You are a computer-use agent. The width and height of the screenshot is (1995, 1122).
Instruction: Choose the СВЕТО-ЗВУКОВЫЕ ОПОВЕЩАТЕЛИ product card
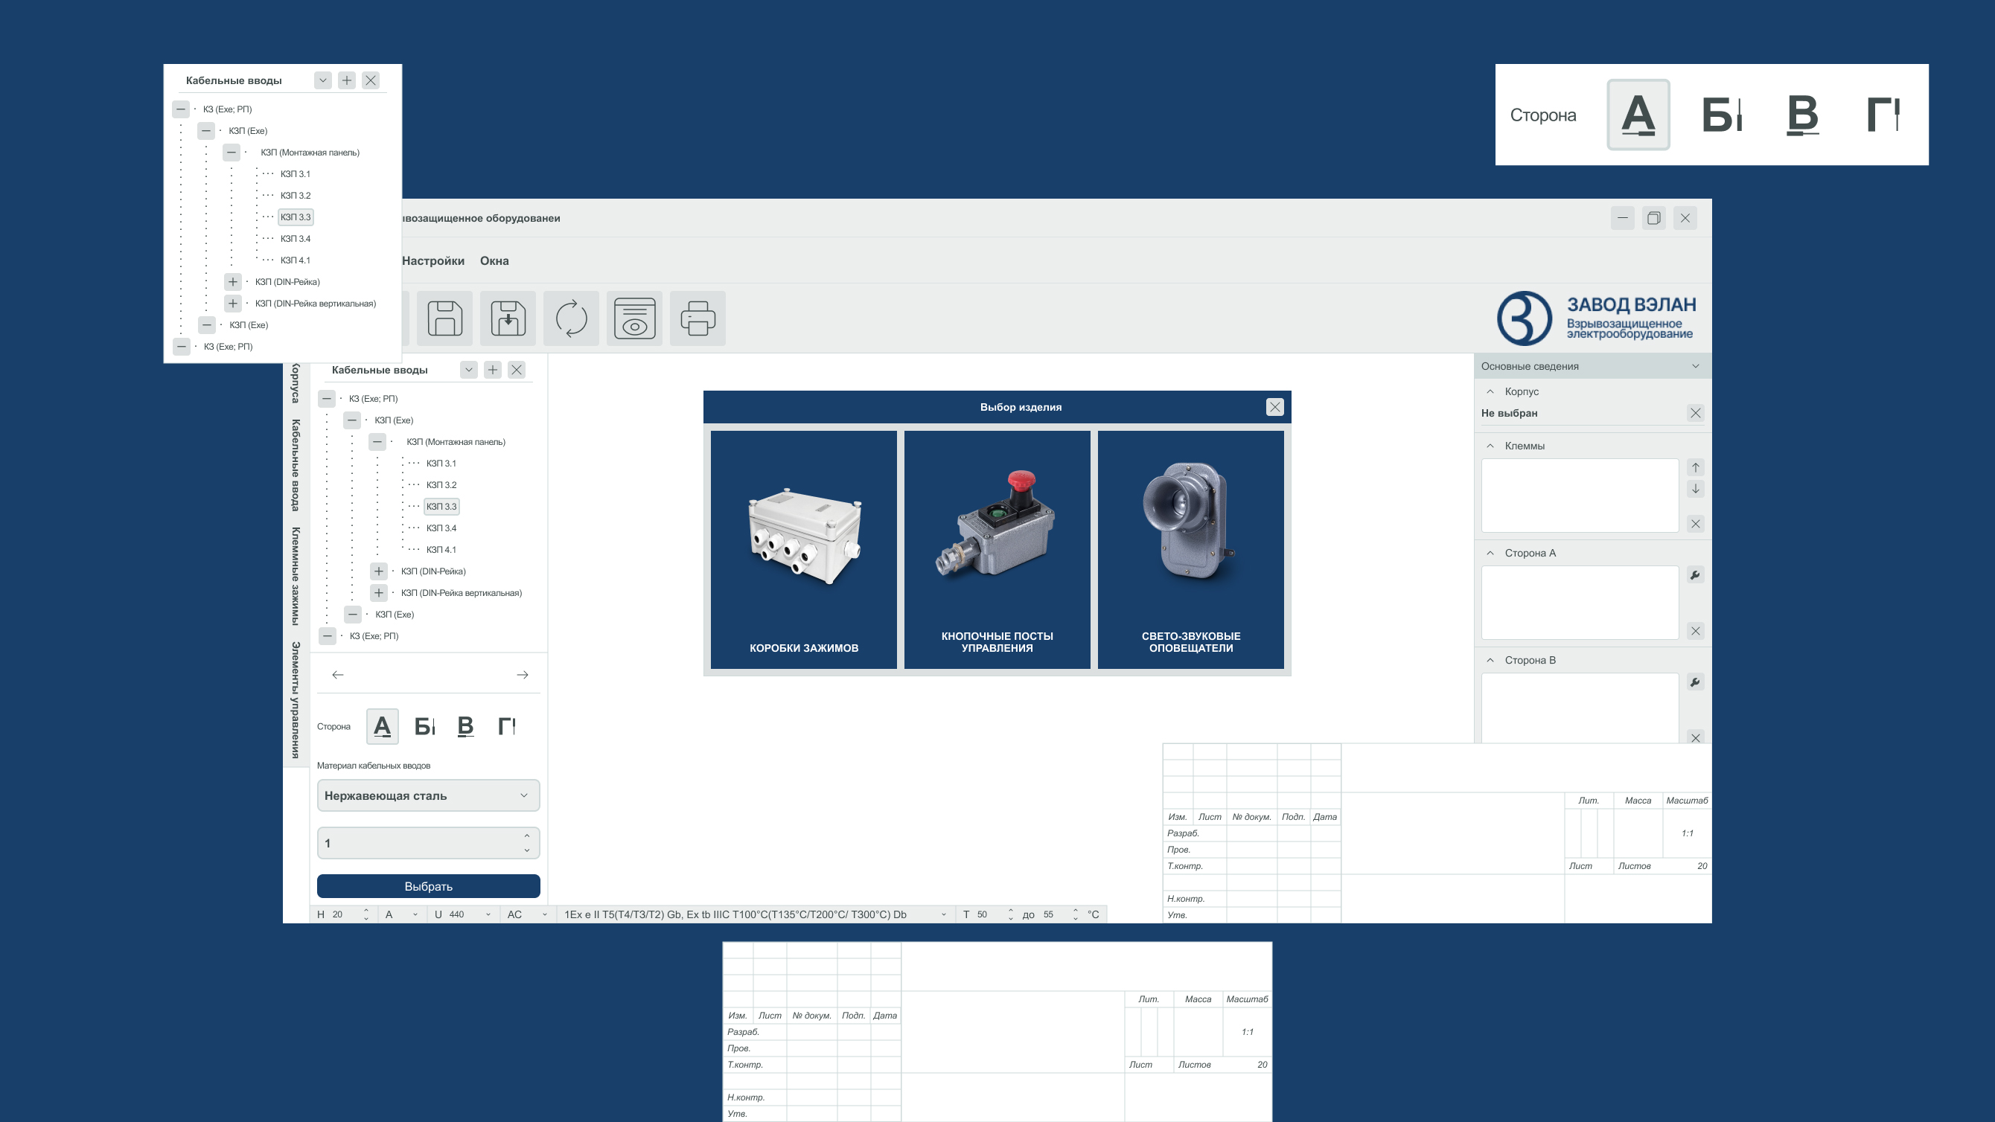(x=1190, y=550)
